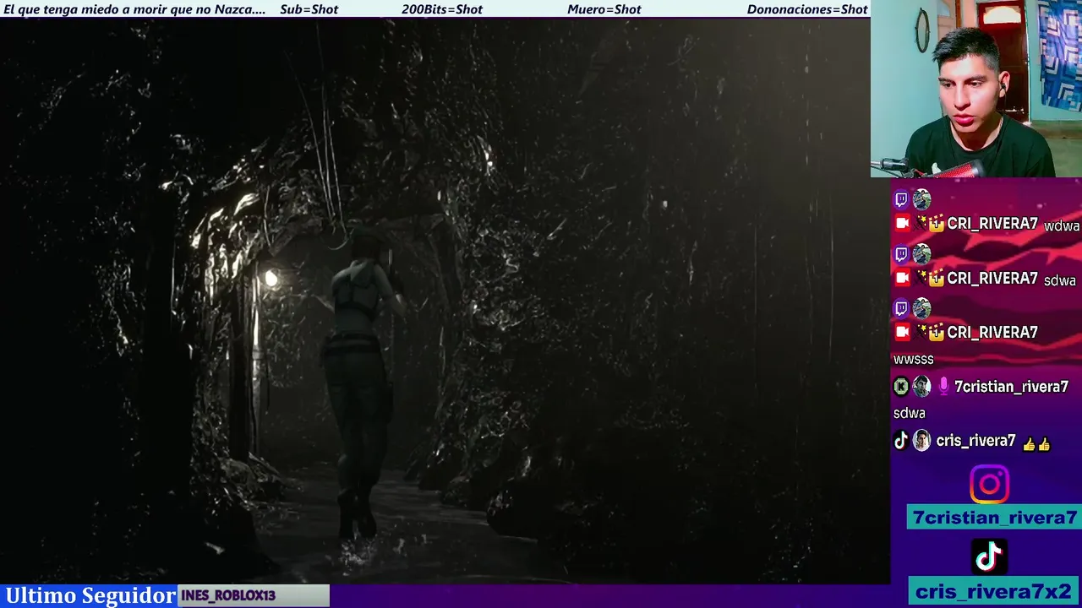Viewport: 1082px width, 608px height.
Task: Click the '200Bits=Shot' banner text
Action: coord(442,9)
